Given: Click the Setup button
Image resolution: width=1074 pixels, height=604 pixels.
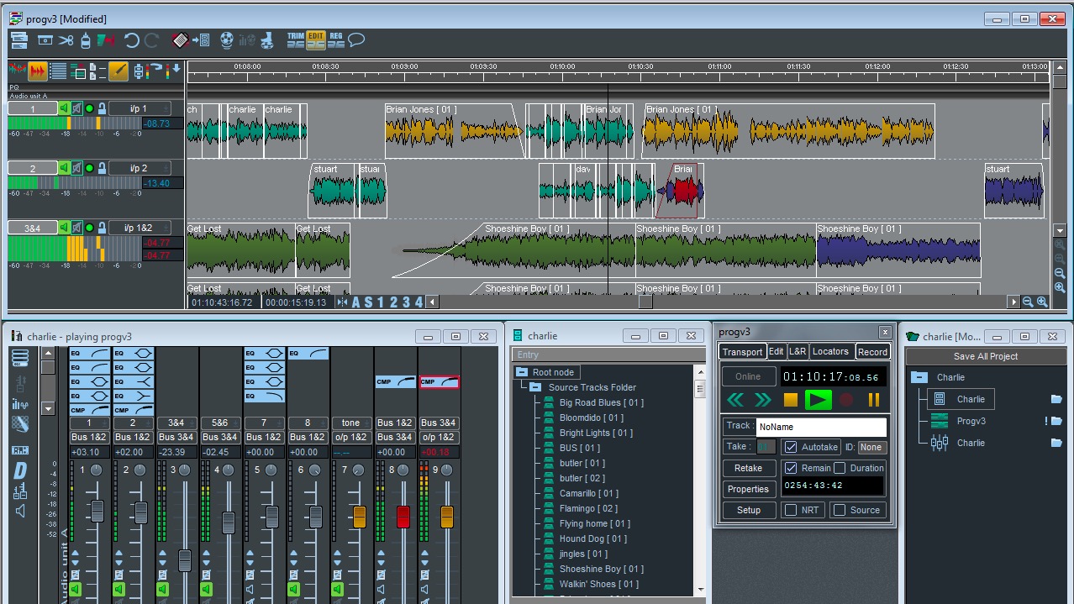Looking at the screenshot, I should point(749,510).
